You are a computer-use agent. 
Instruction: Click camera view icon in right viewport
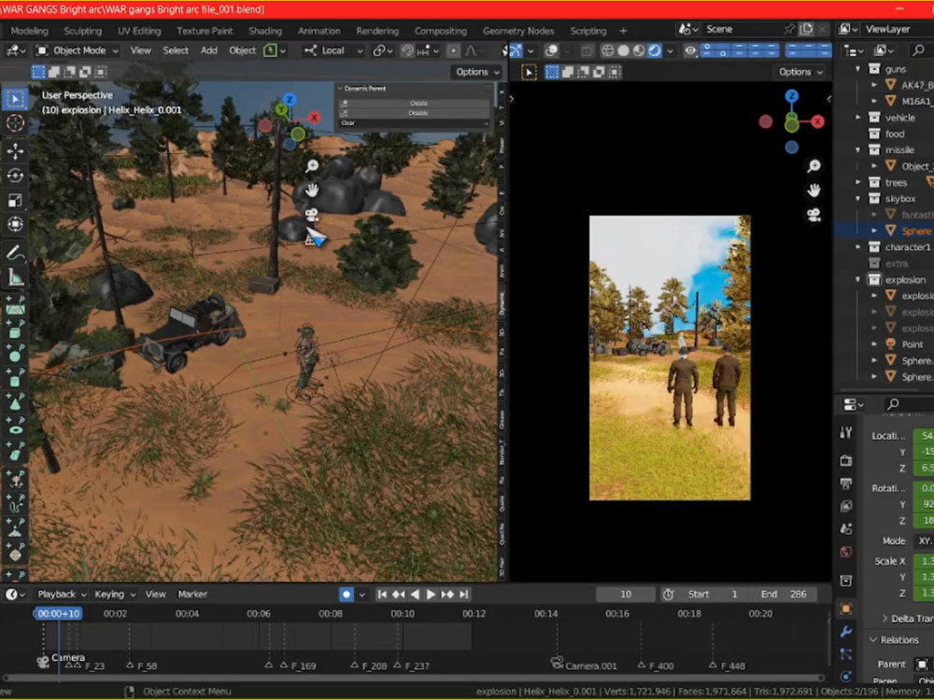coord(814,215)
